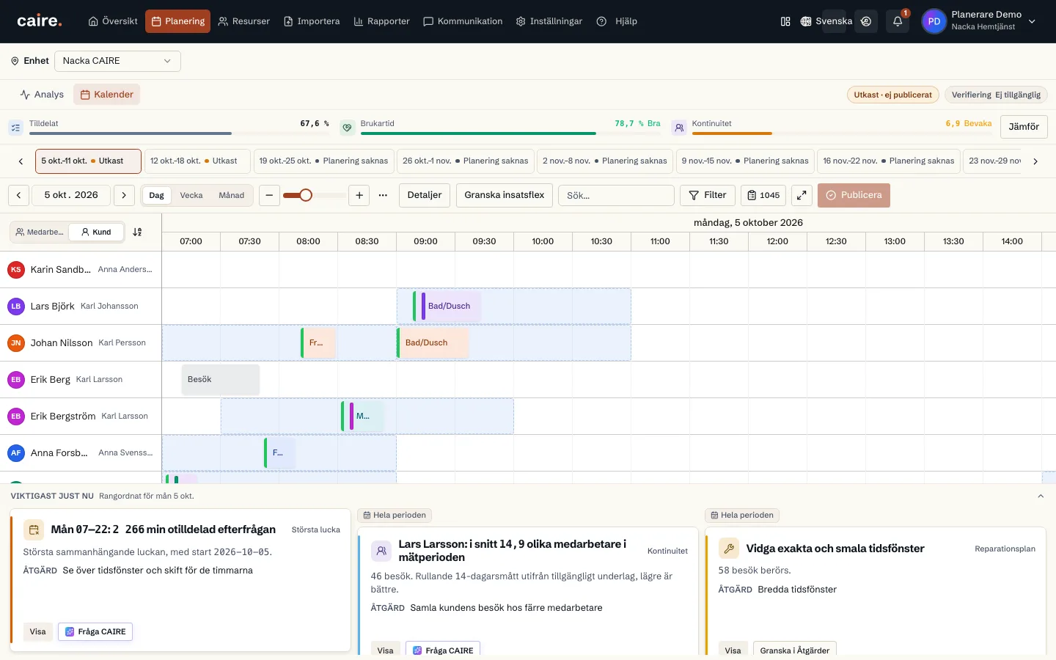Collapse the Viktigast just nu panel

coord(1041,496)
